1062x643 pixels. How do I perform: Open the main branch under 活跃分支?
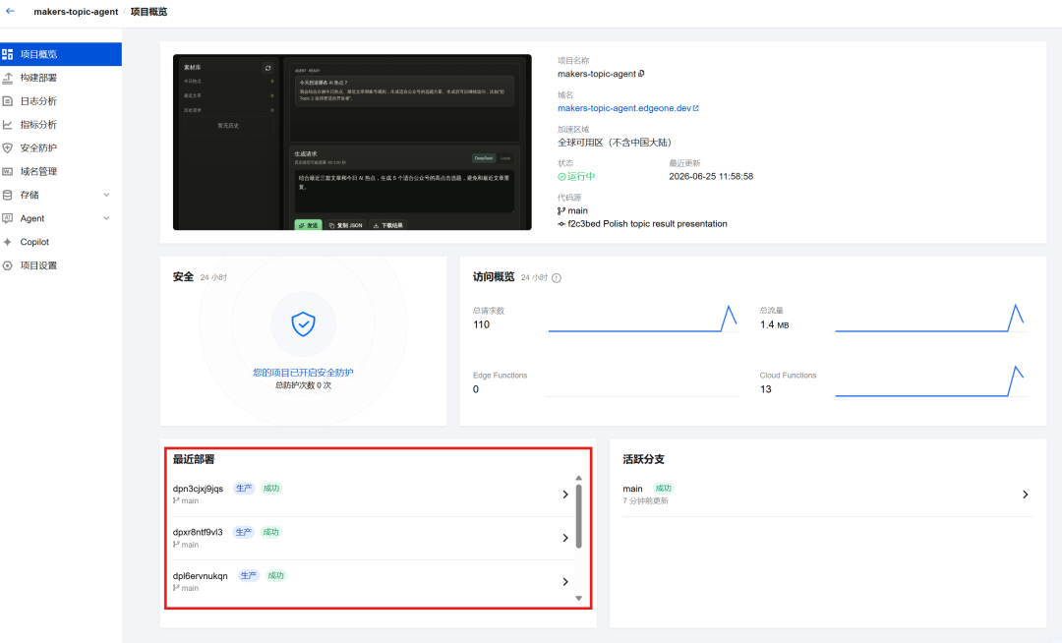[x=632, y=489]
